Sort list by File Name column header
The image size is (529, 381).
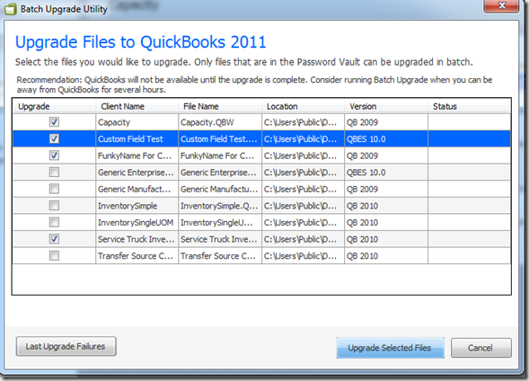220,106
